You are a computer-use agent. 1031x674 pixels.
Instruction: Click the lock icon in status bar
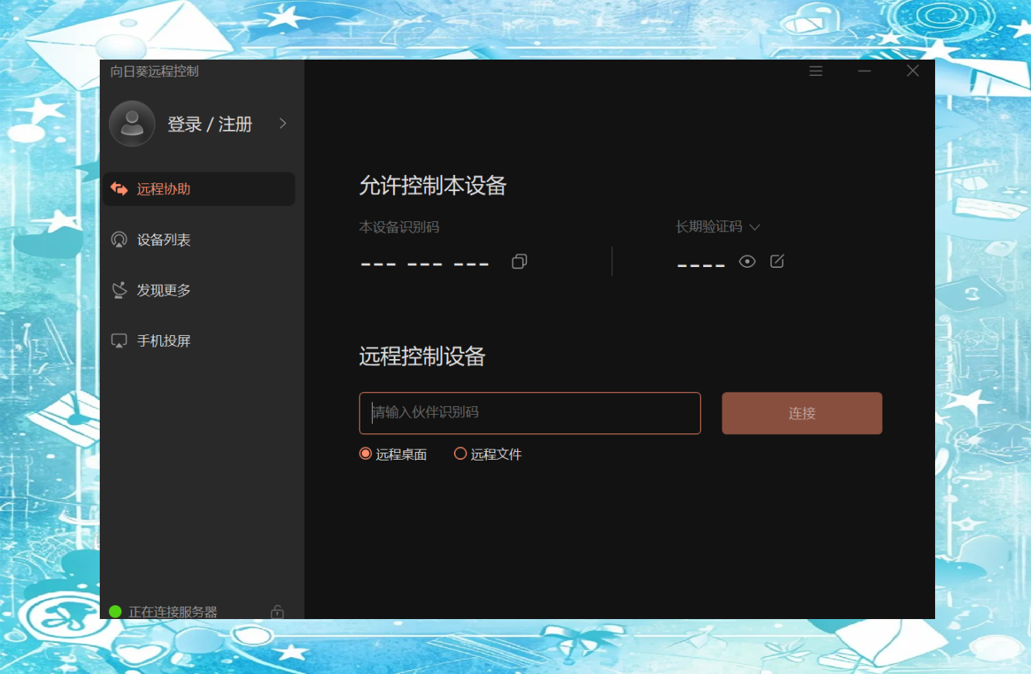coord(277,612)
